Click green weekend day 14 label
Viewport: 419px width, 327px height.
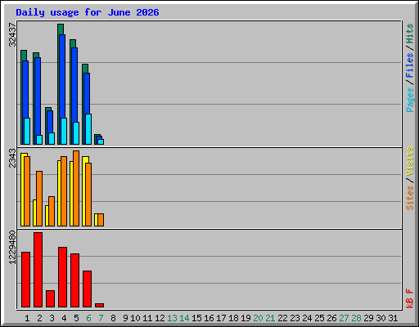click(184, 318)
